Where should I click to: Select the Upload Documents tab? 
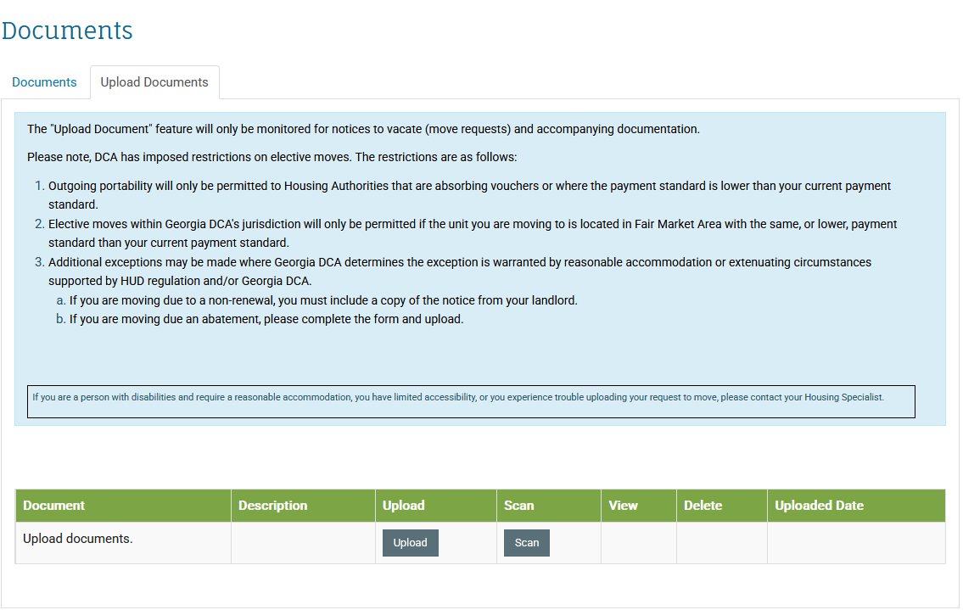tap(154, 82)
